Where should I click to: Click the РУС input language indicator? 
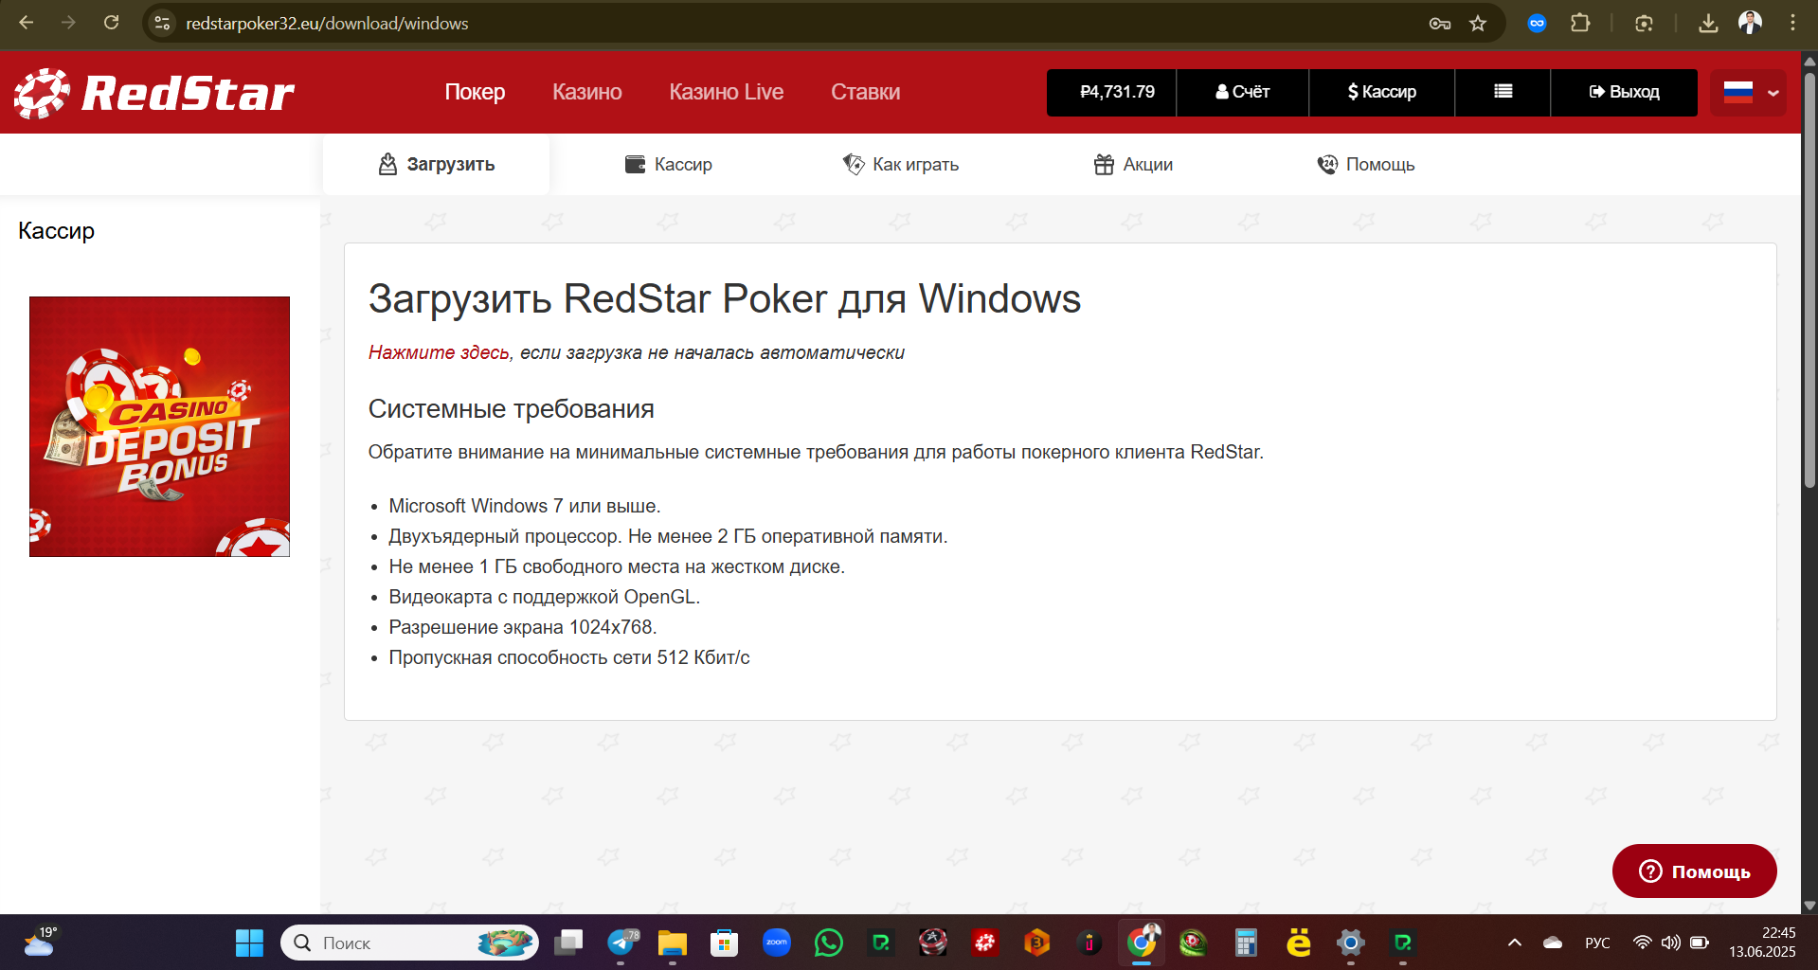click(x=1597, y=943)
